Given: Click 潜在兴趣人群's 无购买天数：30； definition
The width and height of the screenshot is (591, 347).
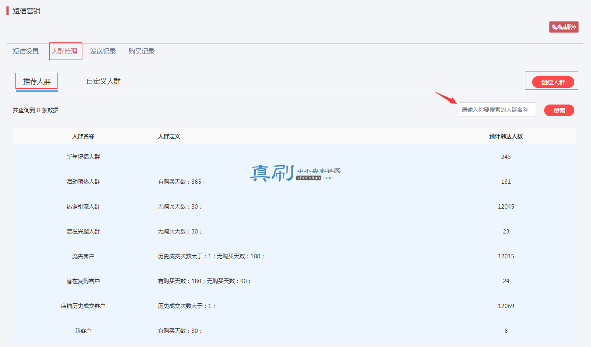Looking at the screenshot, I should coord(180,231).
